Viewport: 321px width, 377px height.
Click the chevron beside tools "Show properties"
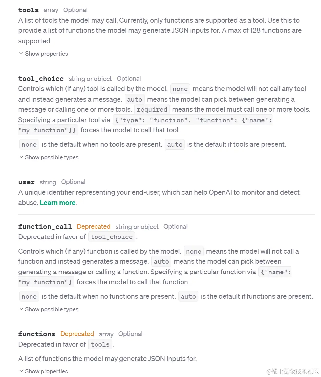21,53
